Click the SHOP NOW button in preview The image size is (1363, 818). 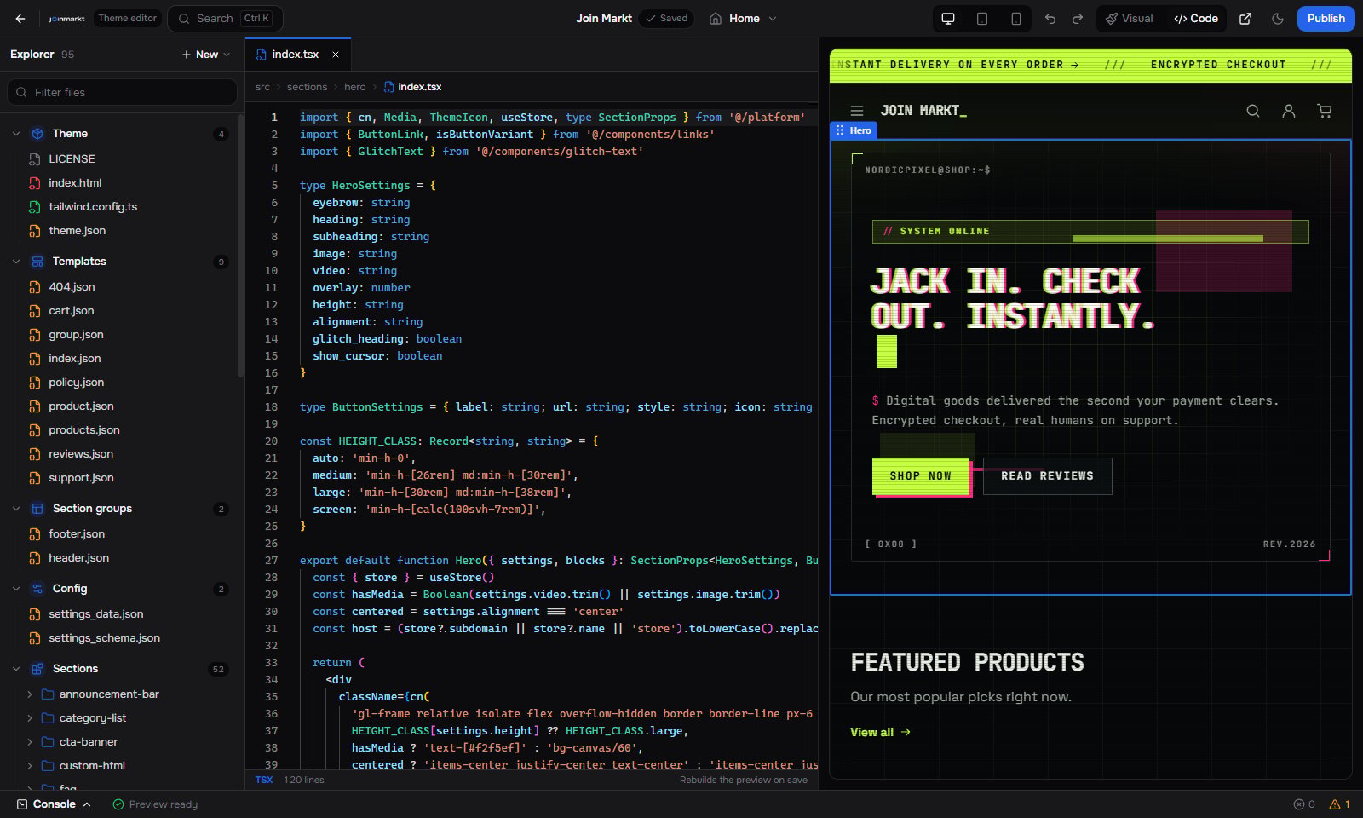click(x=921, y=476)
